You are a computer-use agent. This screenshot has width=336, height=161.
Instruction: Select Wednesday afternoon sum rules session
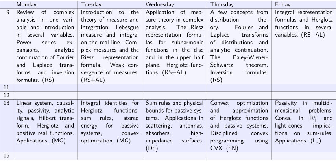[174, 126]
